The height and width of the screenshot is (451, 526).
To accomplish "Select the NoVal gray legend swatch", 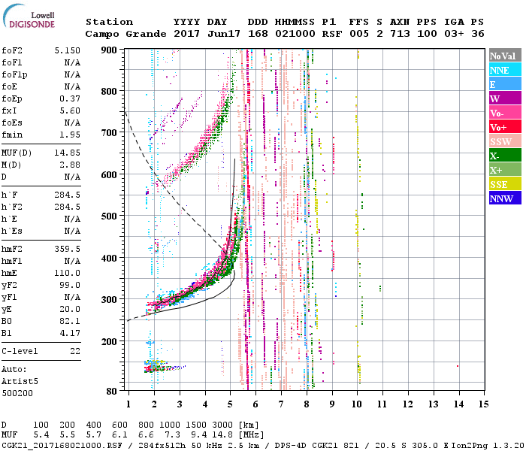I will click(x=503, y=56).
